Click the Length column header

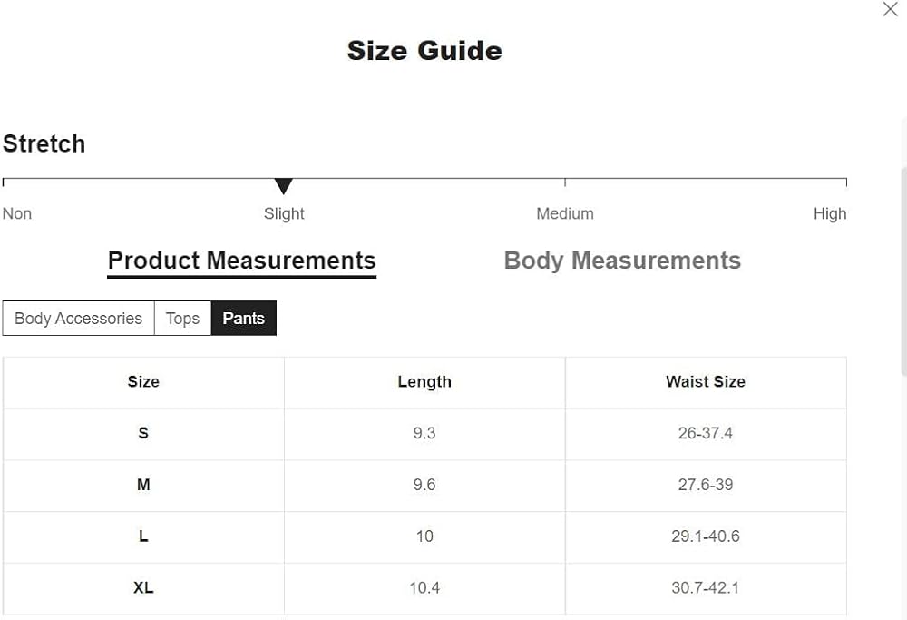click(x=424, y=382)
